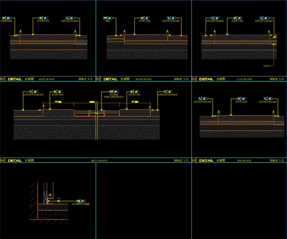Select 大样图 label beside detail 003 title
Image resolution: width=287 pixels, height=239 pixels.
click(x=221, y=79)
